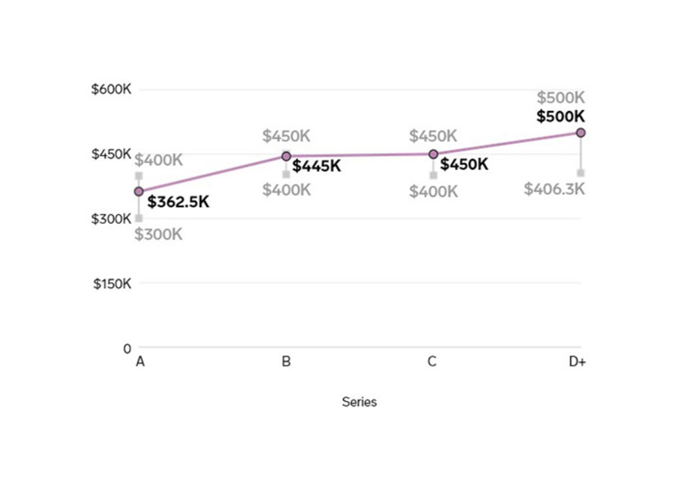The height and width of the screenshot is (482, 675).
Task: Click the gray square marker at Series A's lower bound
Action: coord(139,218)
